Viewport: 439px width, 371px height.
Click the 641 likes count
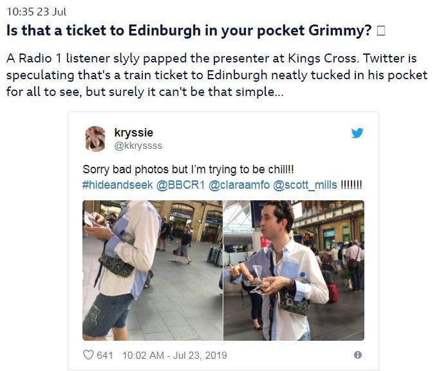pyautogui.click(x=105, y=356)
